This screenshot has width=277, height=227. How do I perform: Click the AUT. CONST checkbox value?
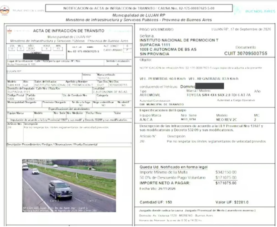click(x=127, y=46)
